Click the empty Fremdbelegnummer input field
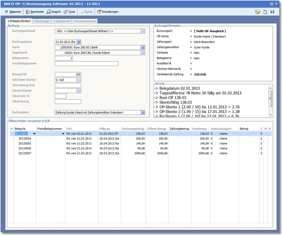Screen dimensions: 283x236 click(x=86, y=64)
